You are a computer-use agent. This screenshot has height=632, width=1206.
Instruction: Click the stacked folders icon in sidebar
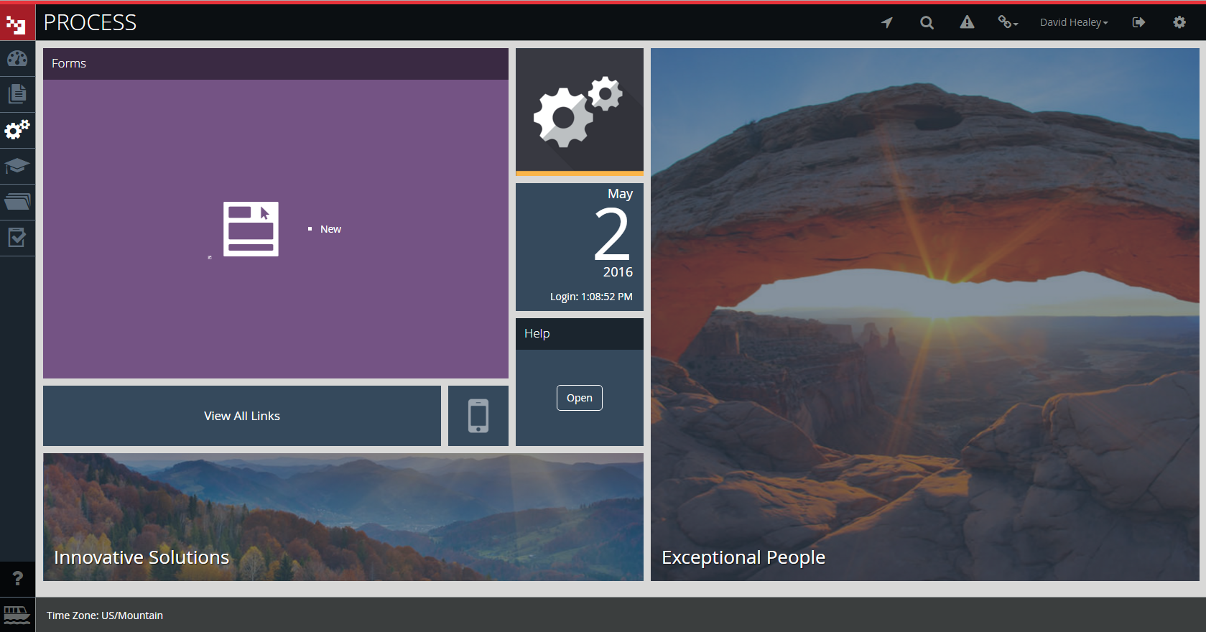pos(17,202)
